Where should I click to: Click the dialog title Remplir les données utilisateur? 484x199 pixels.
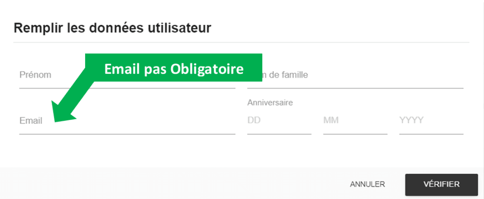(112, 28)
